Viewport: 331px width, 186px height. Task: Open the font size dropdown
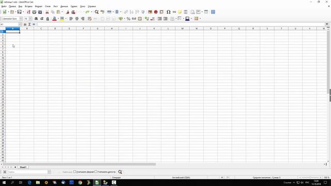(31, 19)
